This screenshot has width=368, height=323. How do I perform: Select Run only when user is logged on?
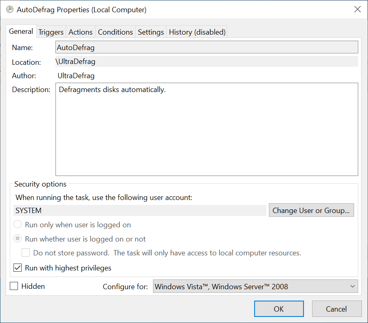[x=18, y=224]
